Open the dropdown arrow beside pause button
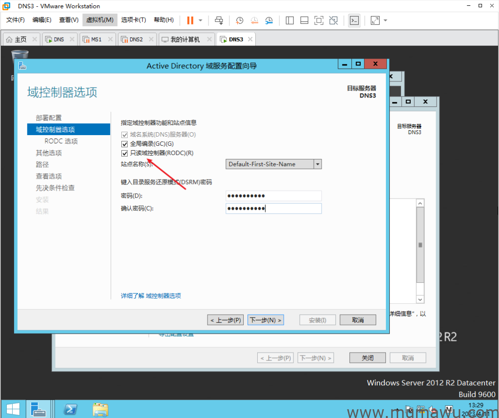Image resolution: width=499 pixels, height=418 pixels. coord(200,20)
